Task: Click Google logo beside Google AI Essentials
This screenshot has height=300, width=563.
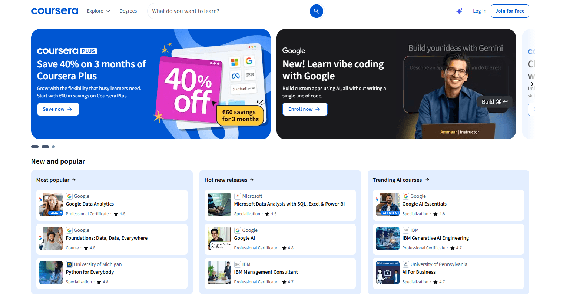Action: point(406,196)
